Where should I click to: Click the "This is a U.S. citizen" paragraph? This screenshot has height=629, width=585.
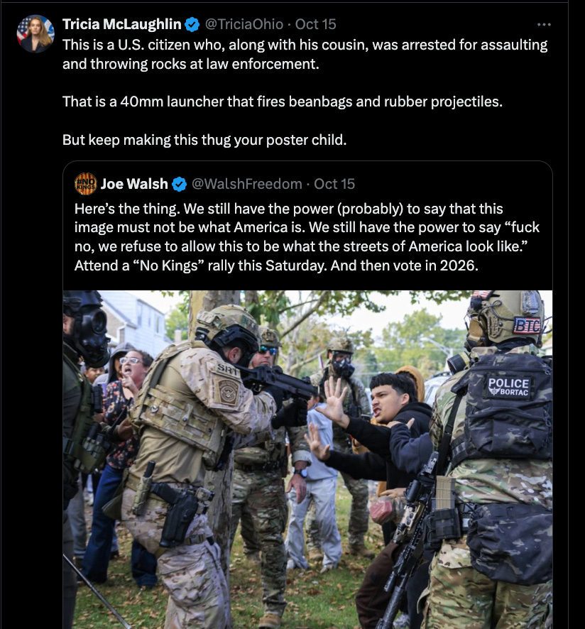click(305, 54)
